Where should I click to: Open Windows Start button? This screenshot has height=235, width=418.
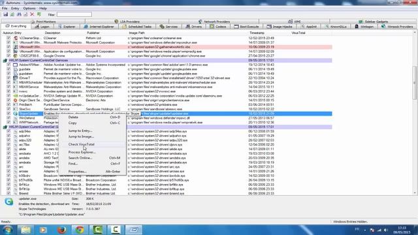point(7,230)
